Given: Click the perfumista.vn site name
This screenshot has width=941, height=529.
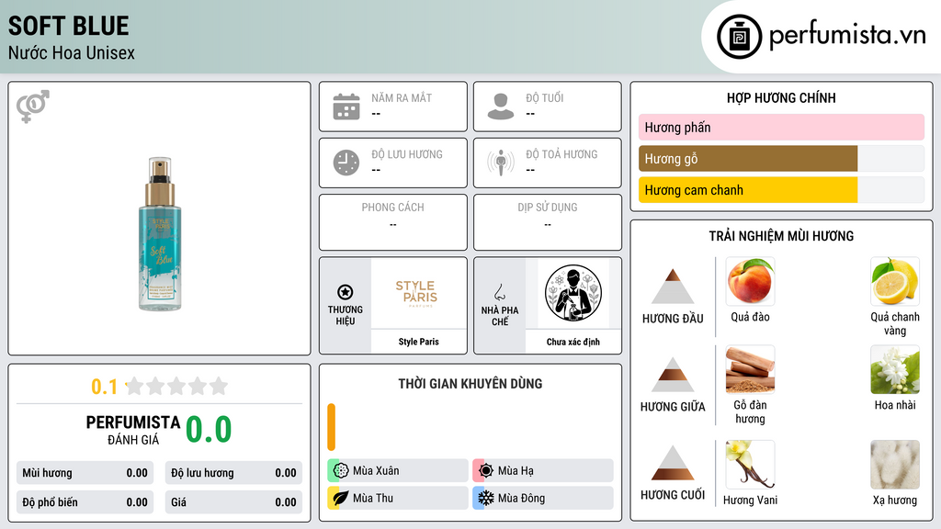Looking at the screenshot, I should click(x=847, y=36).
